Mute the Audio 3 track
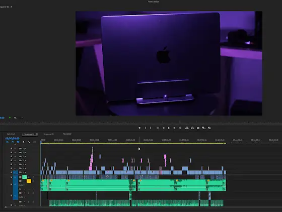The width and height of the screenshot is (282, 212). pos(25,193)
